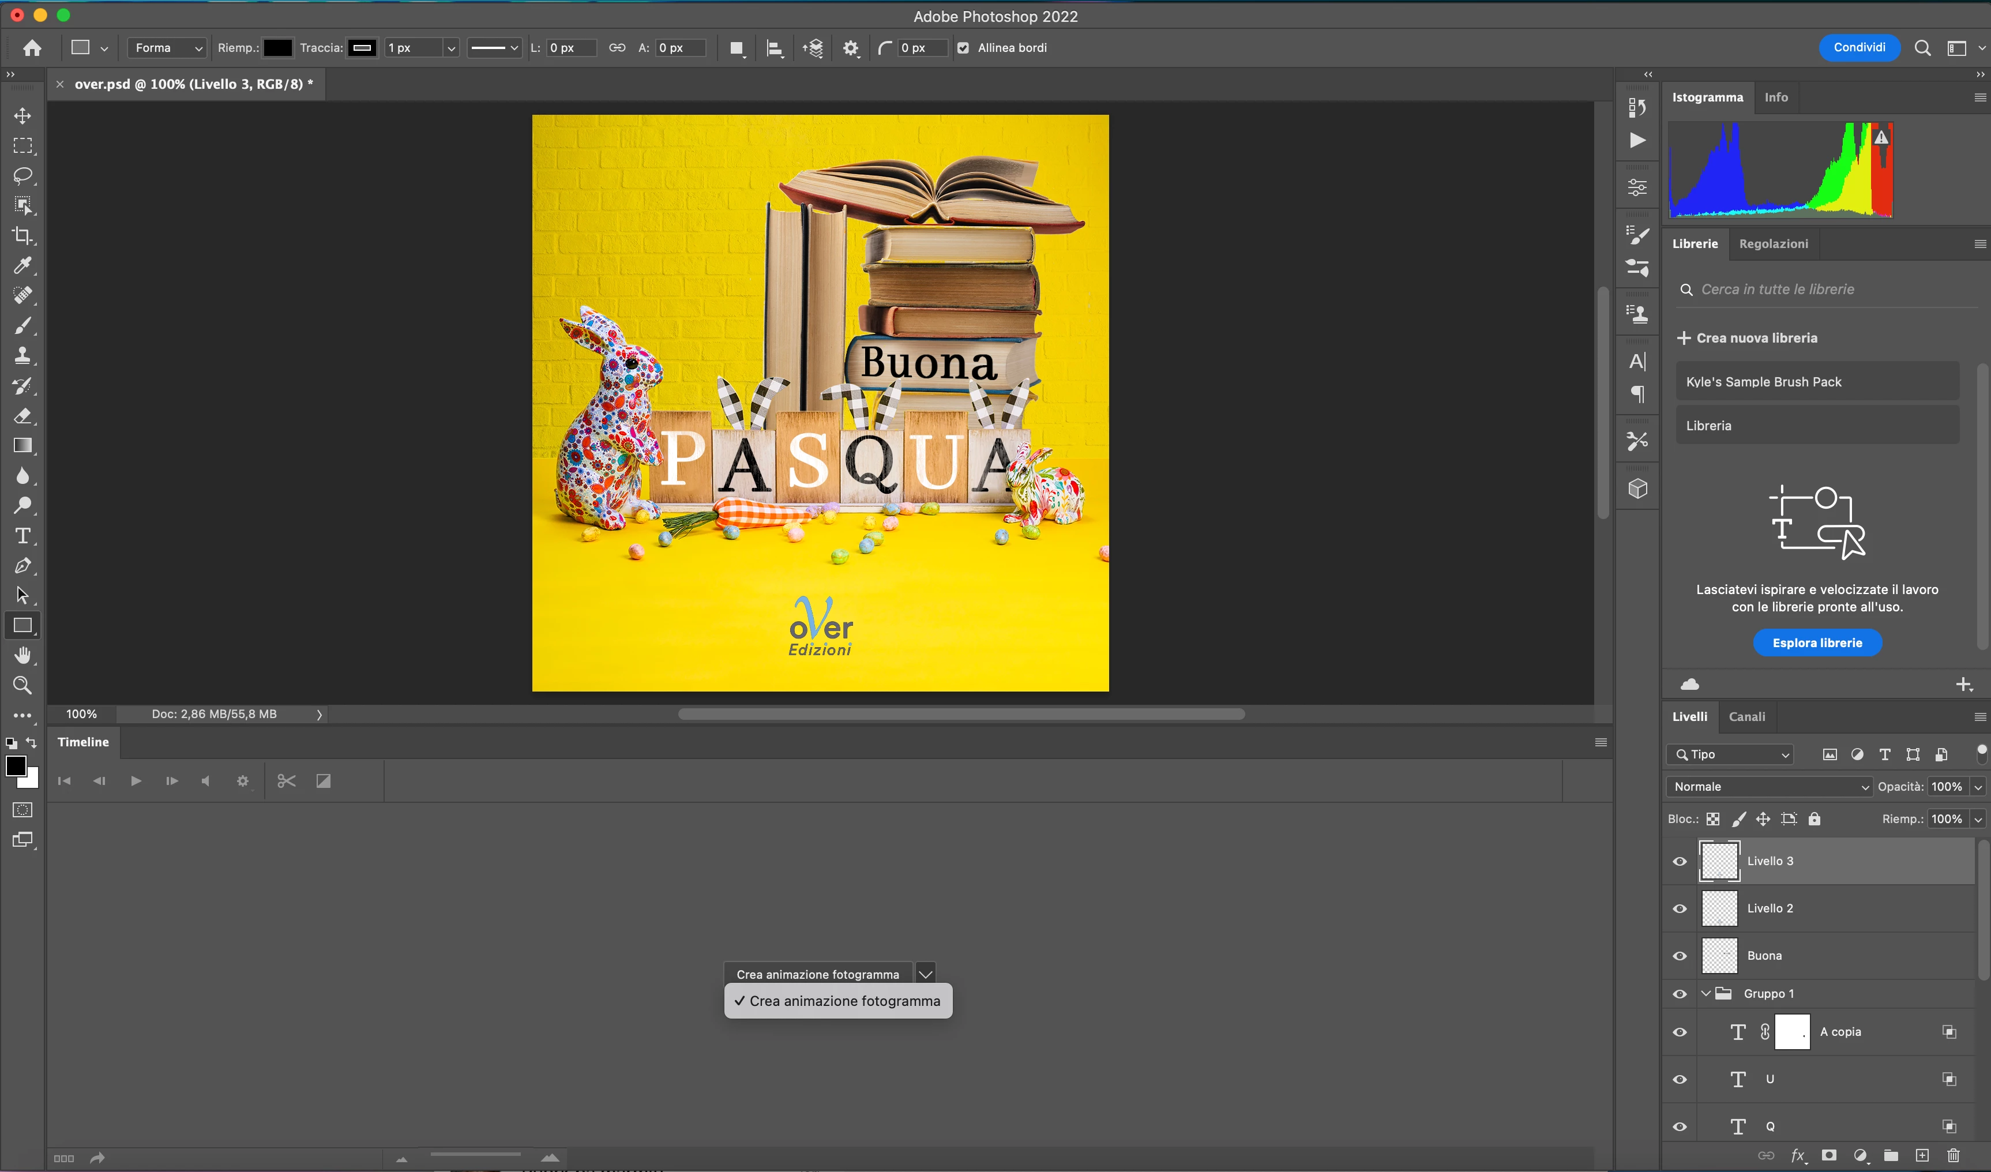Screen dimensions: 1991x1172
Task: Click the Condividi button
Action: (x=1859, y=47)
